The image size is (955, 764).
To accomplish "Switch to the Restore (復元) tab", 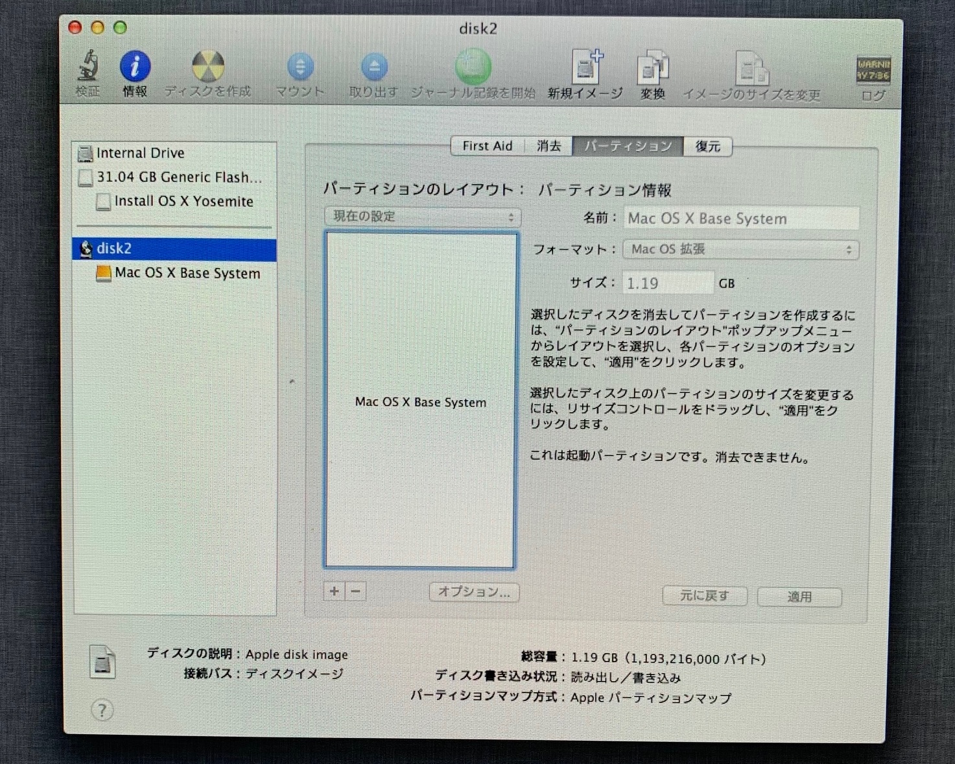I will (x=708, y=147).
